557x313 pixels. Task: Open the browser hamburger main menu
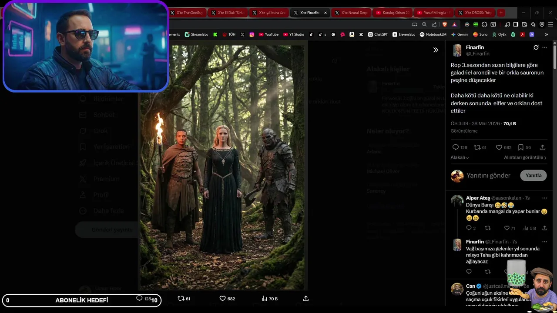coord(550,24)
